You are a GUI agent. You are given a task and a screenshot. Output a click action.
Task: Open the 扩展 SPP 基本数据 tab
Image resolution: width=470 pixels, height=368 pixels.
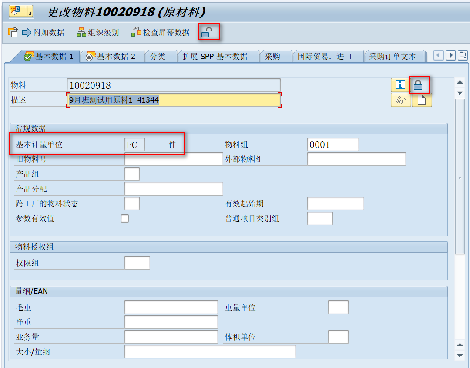[x=215, y=56]
